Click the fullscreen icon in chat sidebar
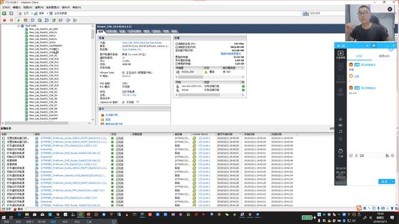Image resolution: width=399 pixels, height=224 pixels. pos(340,139)
